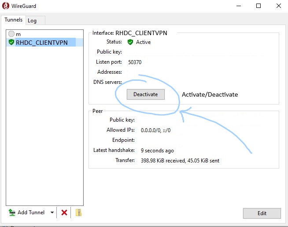The width and height of the screenshot is (288, 227).
Task: Deactivate the RHDC_CLIENTVPN tunnel
Action: click(x=146, y=94)
